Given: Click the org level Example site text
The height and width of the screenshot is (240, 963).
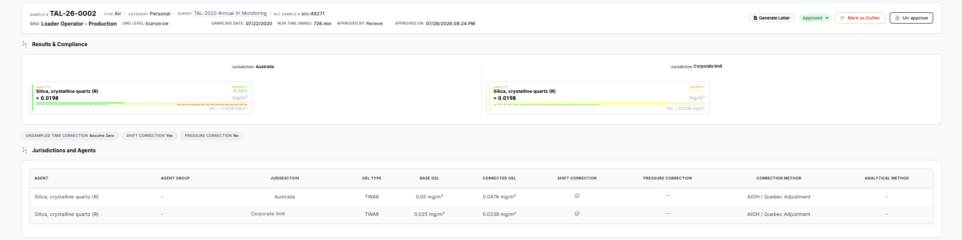Looking at the screenshot, I should pyautogui.click(x=157, y=24).
